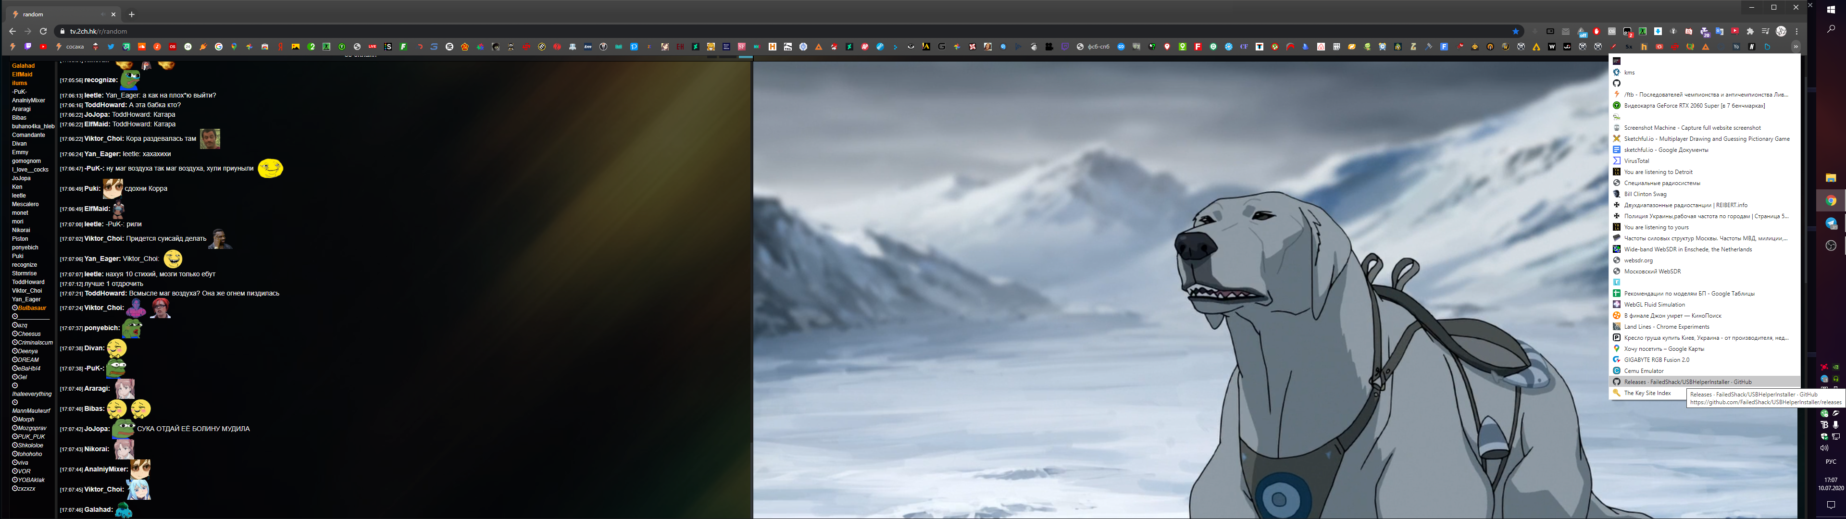Viewport: 1846px width, 519px height.
Task: Click the blue bookmark star in address bar
Action: coord(1516,32)
